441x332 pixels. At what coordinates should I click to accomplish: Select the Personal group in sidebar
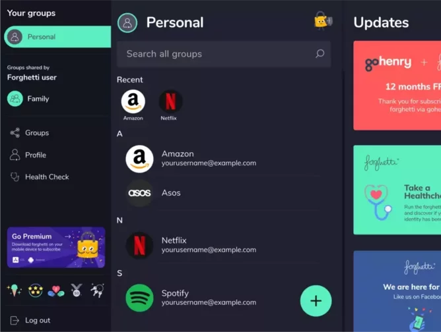tap(57, 37)
